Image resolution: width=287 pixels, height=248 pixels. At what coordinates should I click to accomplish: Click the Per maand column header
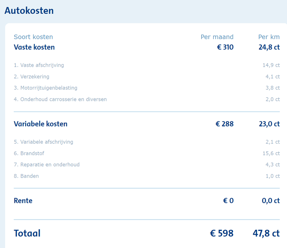217,37
